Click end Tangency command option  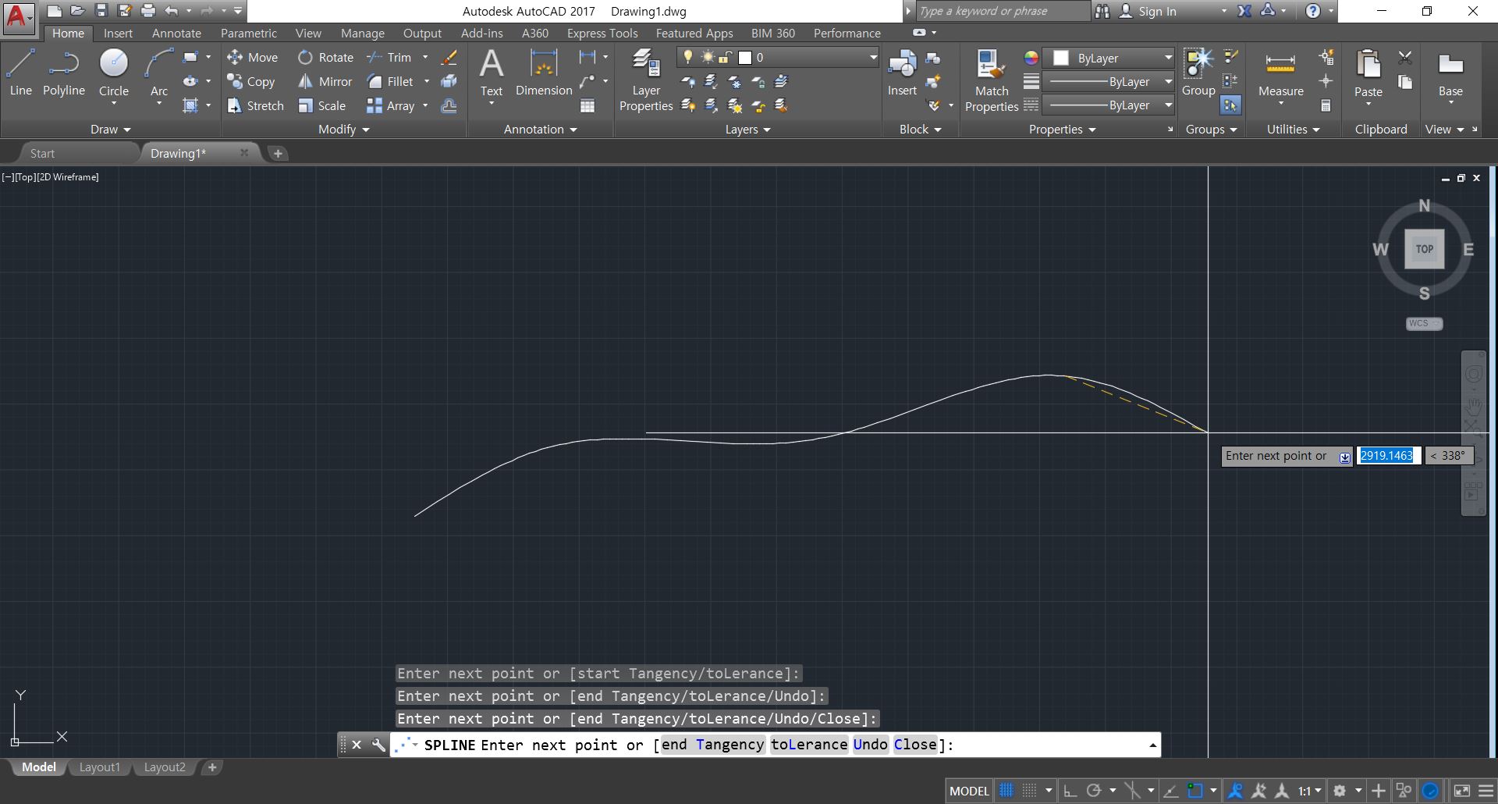713,745
